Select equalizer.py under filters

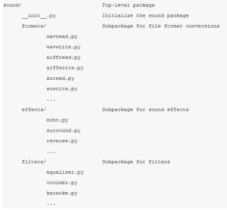click(65, 172)
